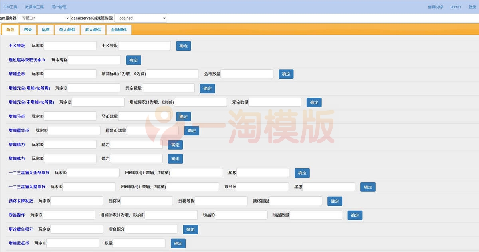Click the 登录 link

[x=472, y=6]
